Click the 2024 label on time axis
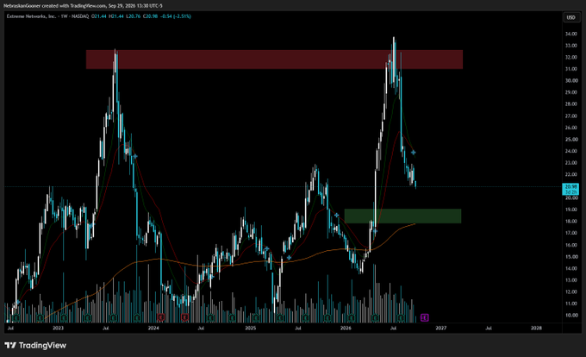 point(153,328)
